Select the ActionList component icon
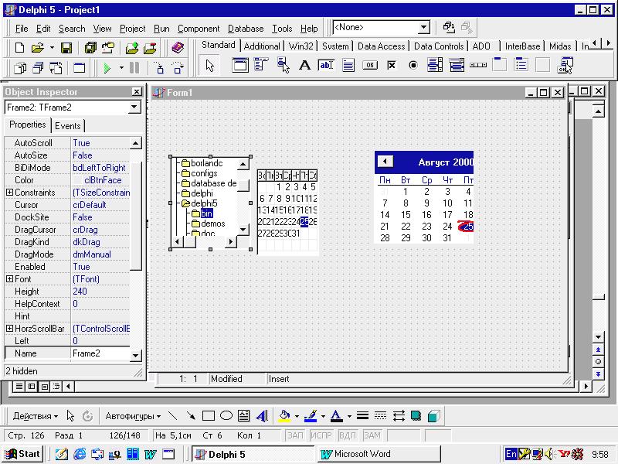 [565, 65]
